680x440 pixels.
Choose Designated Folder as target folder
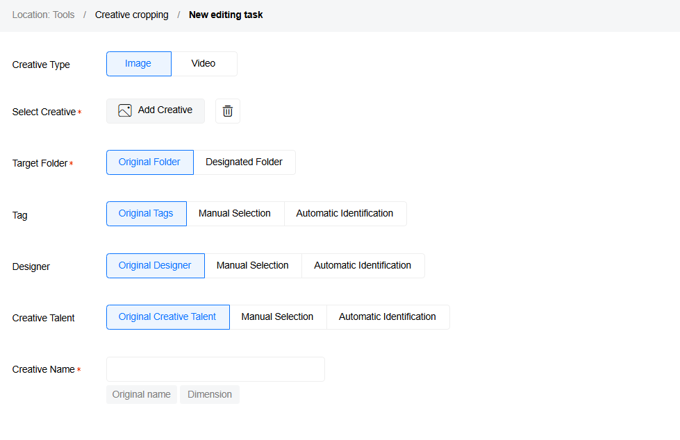click(x=244, y=162)
